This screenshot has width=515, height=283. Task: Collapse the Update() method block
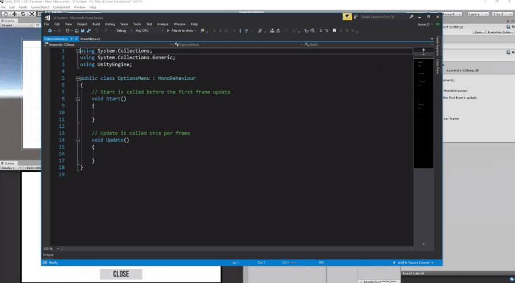pos(78,140)
